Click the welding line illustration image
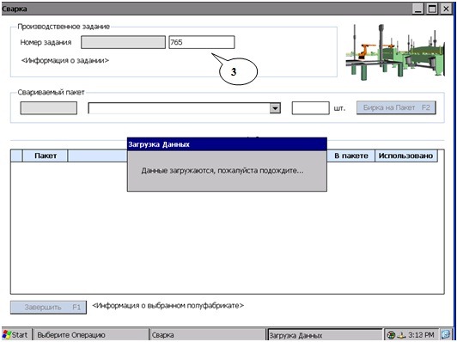Screen dimensions: 457x342 click(x=395, y=52)
